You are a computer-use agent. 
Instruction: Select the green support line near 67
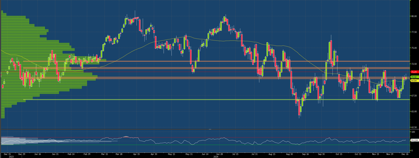[217, 99]
